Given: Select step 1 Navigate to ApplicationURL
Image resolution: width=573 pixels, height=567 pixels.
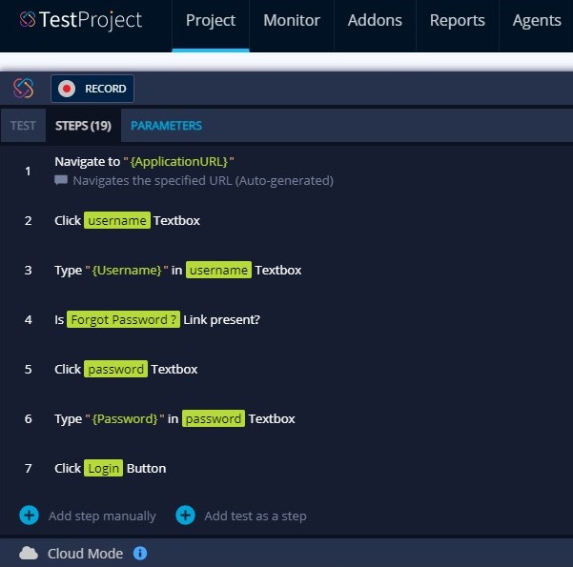Looking at the screenshot, I should coord(143,162).
